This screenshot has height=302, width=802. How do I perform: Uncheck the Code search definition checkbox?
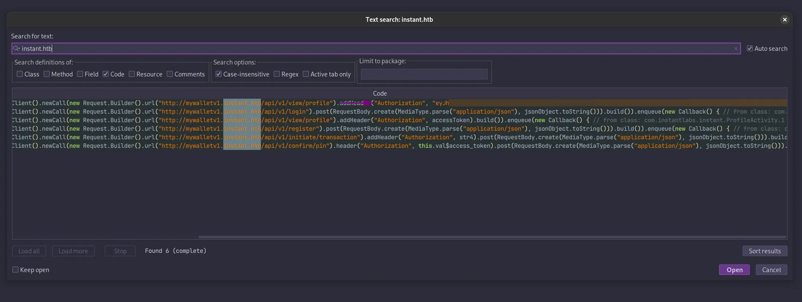106,74
